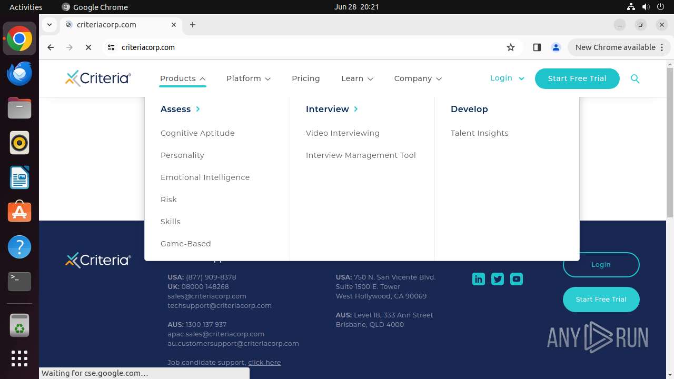Open Ubuntu Software store icon
This screenshot has height=379, width=674.
(x=19, y=212)
